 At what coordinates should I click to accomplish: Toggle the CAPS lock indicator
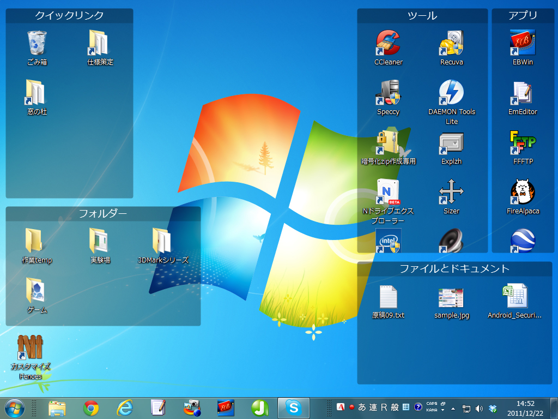click(x=432, y=404)
